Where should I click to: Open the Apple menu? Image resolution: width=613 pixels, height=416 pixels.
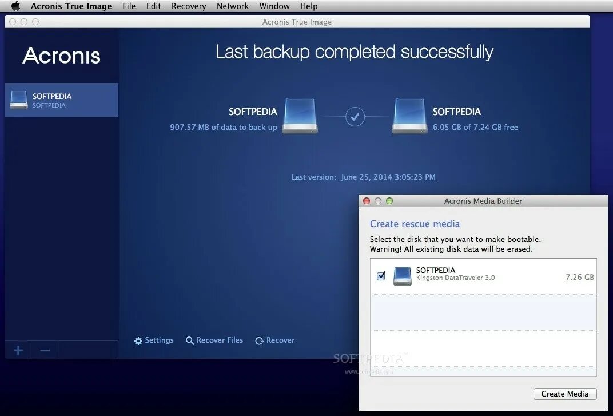(x=15, y=6)
